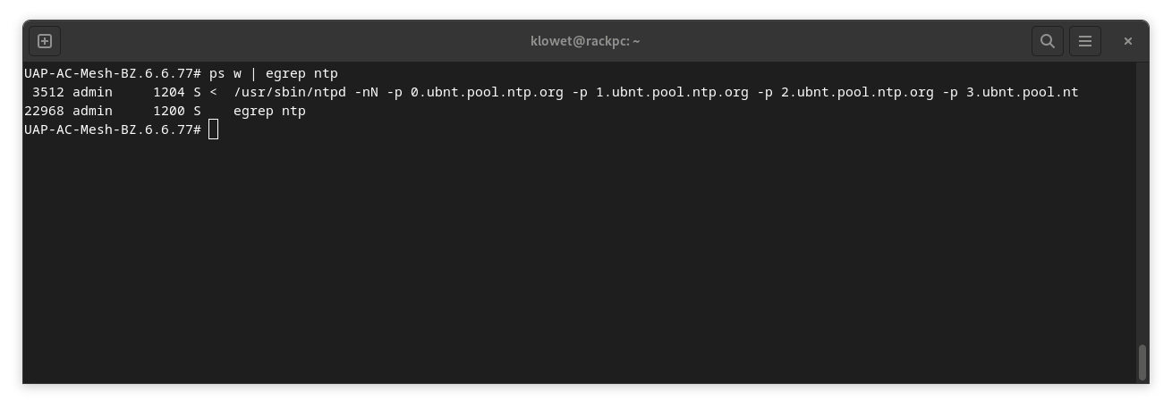Click 'egrep ntp' in the second process row
1172x409 pixels.
269,112
